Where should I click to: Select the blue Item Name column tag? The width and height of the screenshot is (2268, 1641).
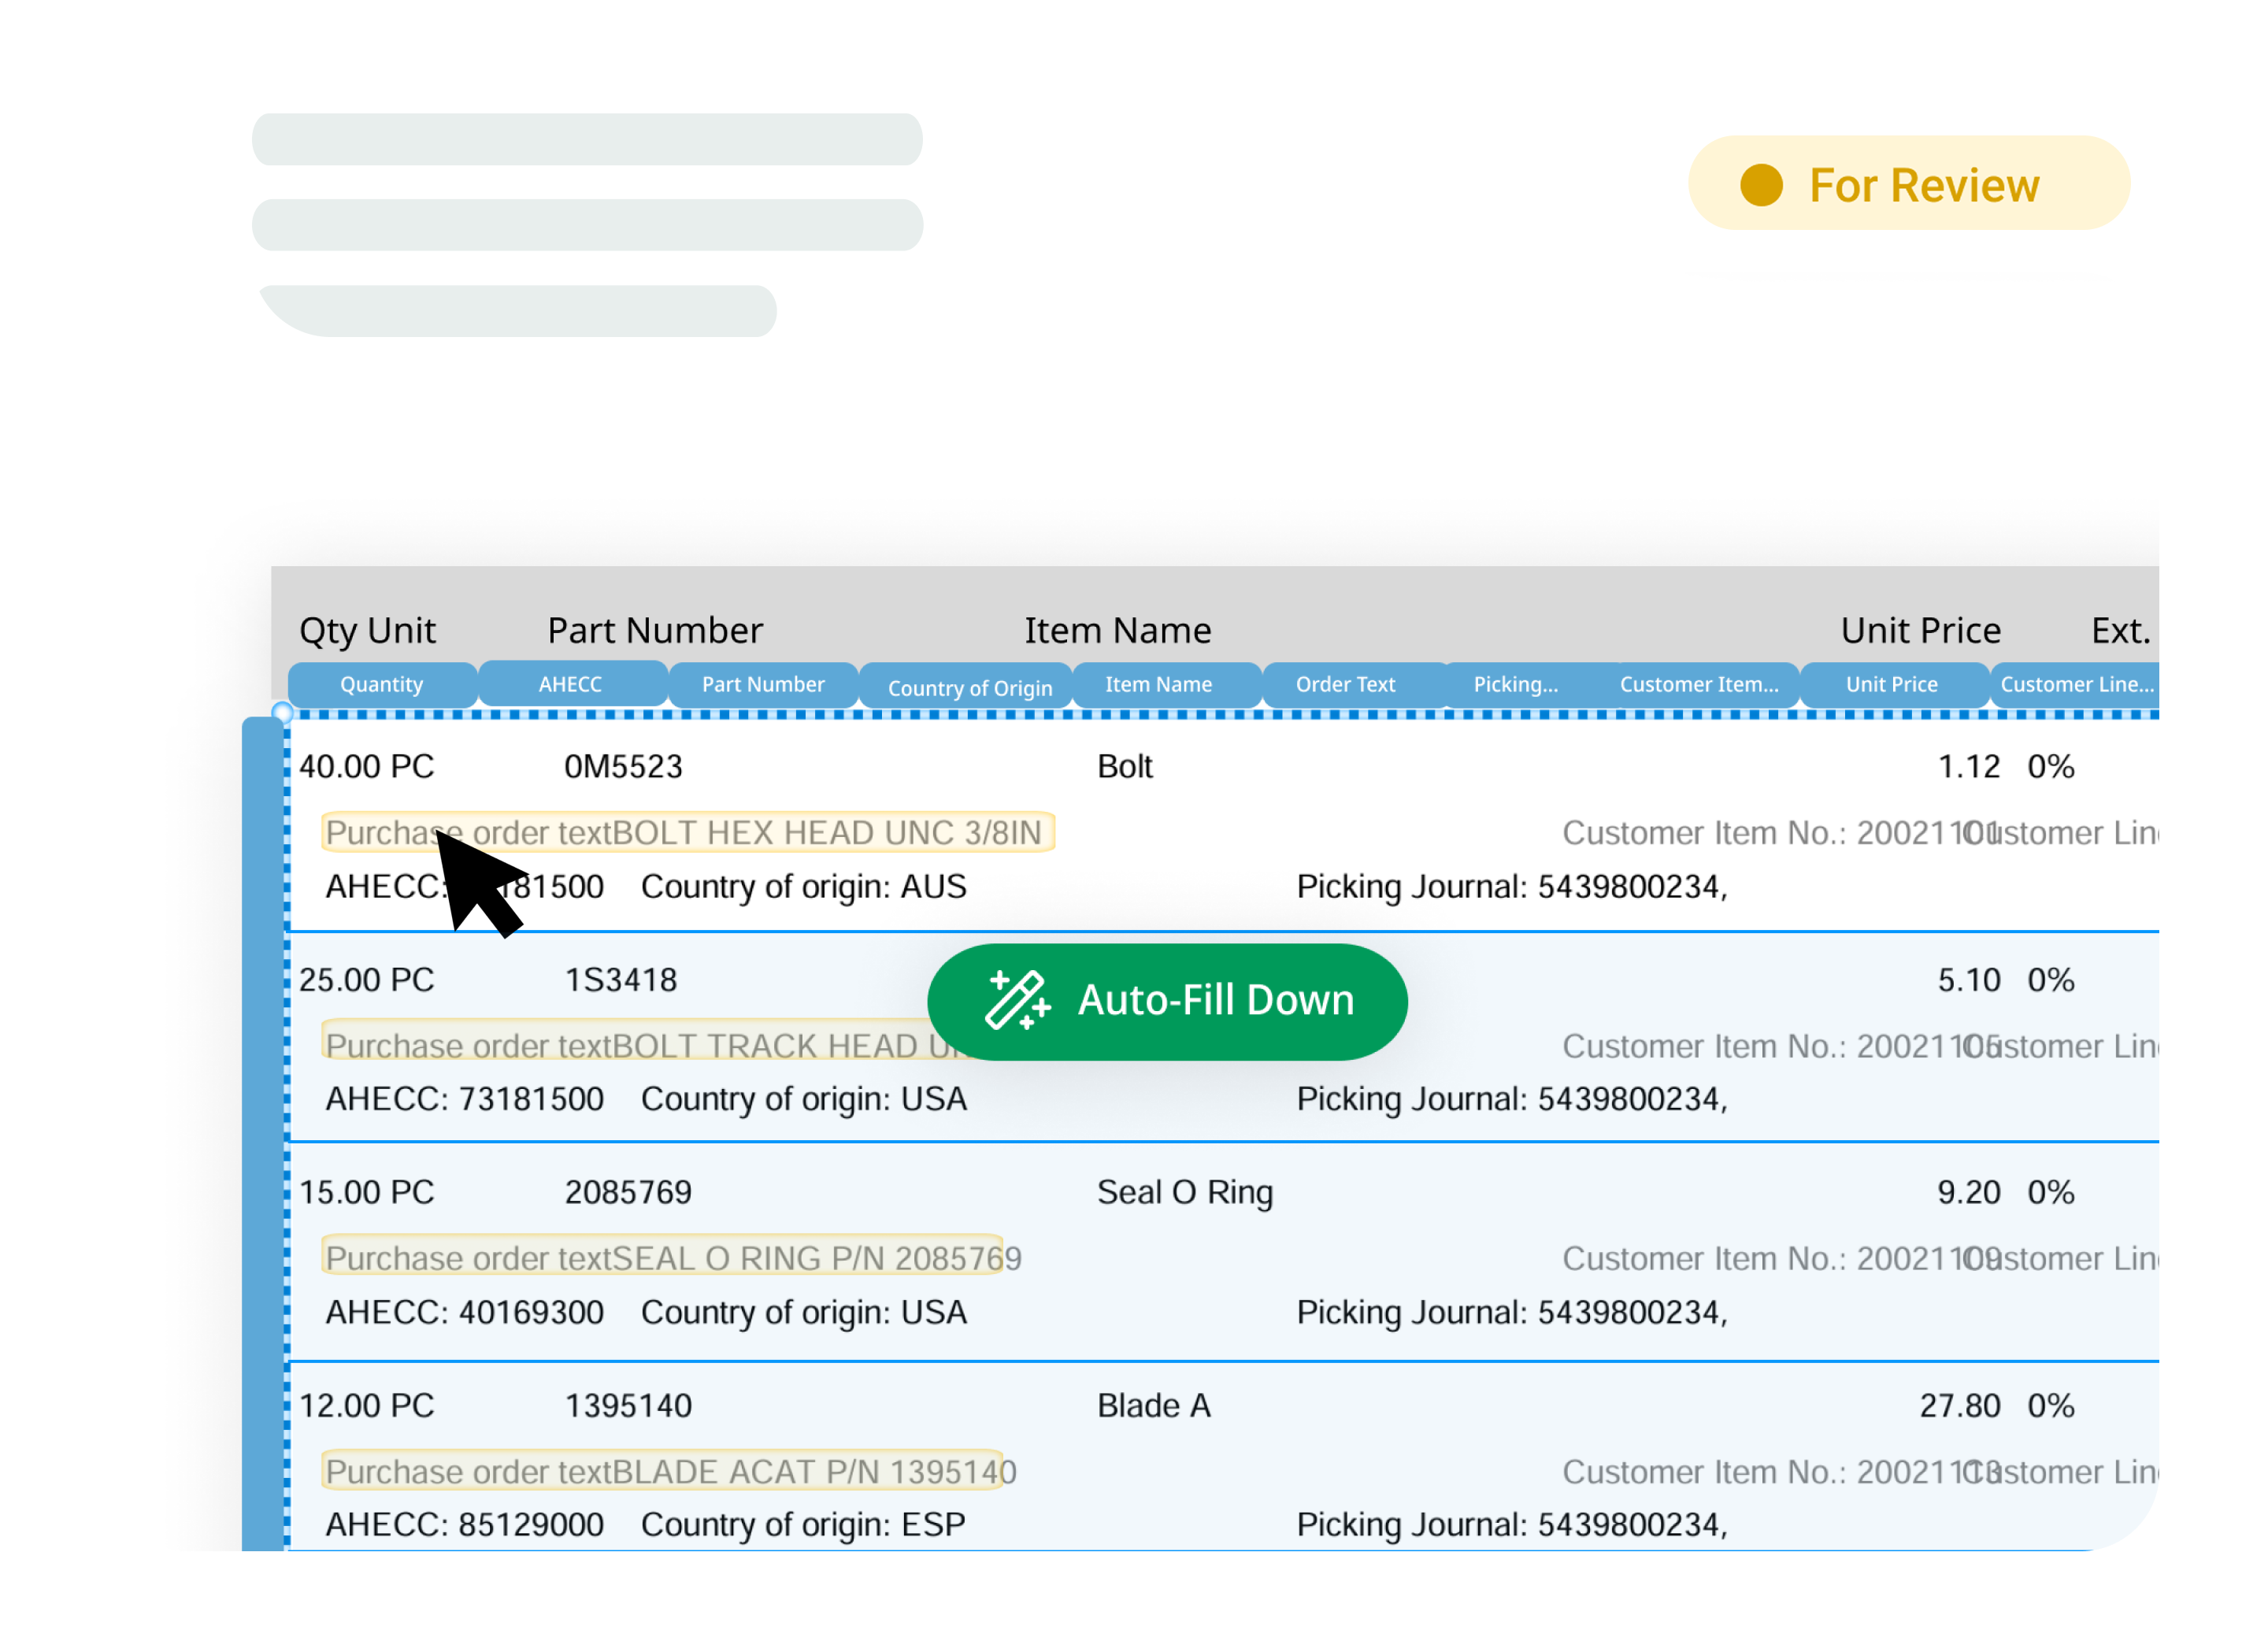pos(1158,685)
